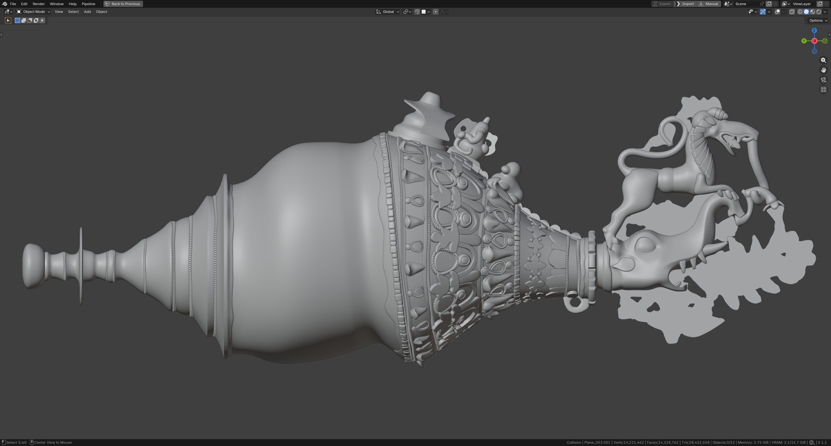Add new ViewLayer copy icon

point(820,4)
